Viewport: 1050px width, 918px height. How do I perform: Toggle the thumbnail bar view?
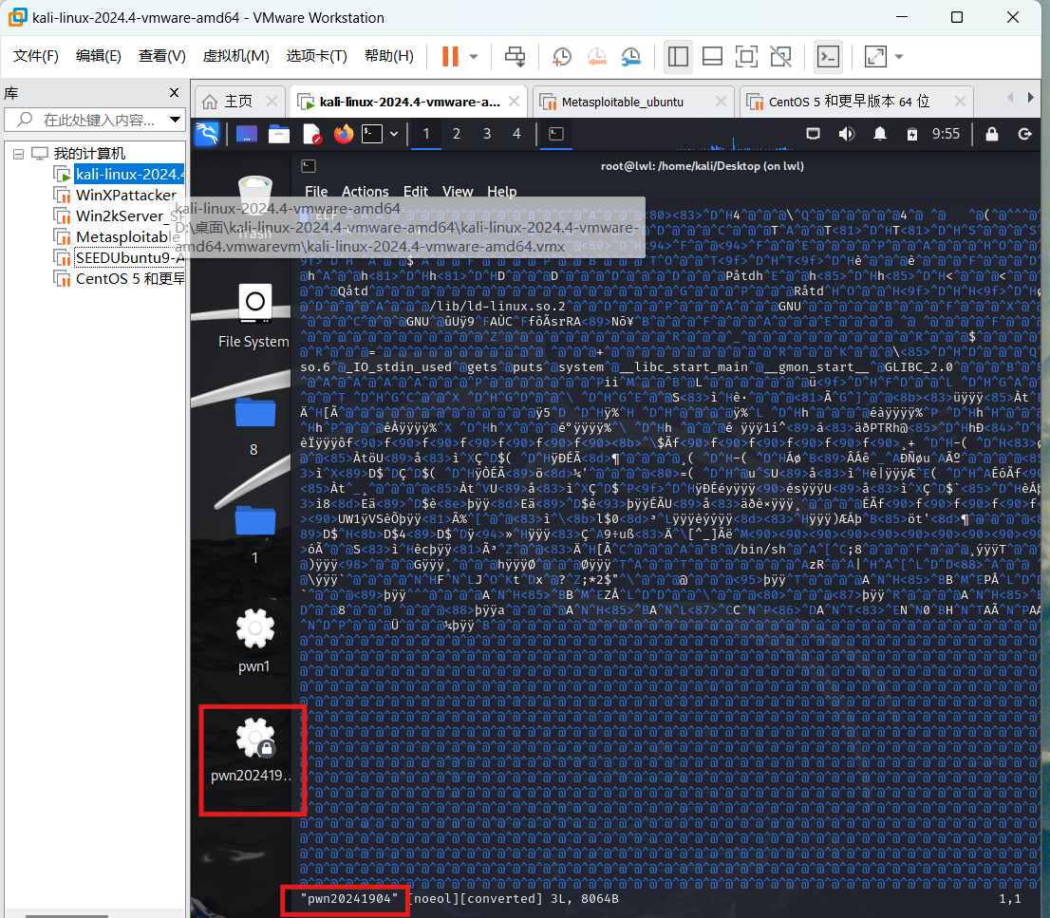[x=712, y=56]
